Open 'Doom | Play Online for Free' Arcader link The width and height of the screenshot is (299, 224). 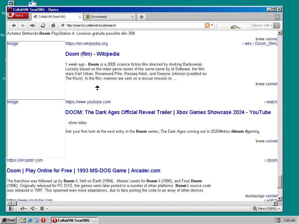[x=84, y=170]
